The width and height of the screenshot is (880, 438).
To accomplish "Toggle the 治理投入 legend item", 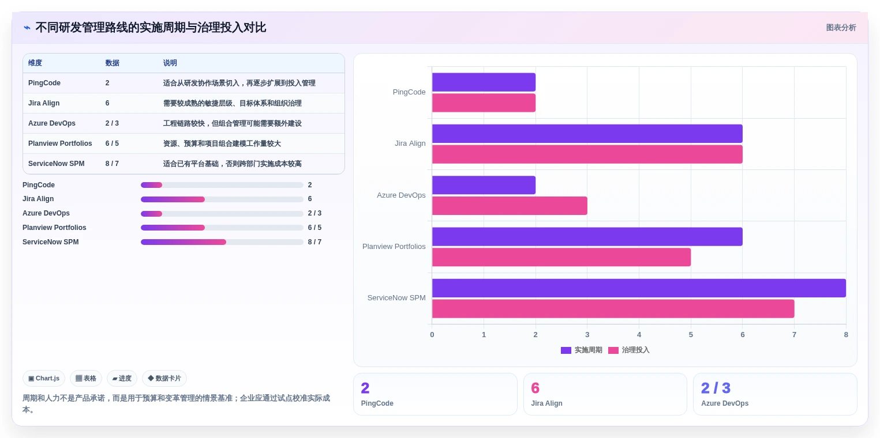I will pyautogui.click(x=629, y=350).
